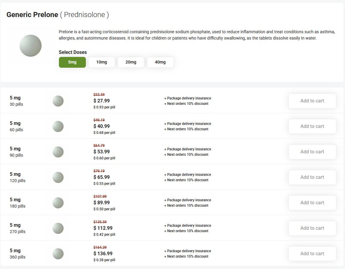
Task: Click the '( Prednisolone )' subtitle text
Action: (84, 15)
